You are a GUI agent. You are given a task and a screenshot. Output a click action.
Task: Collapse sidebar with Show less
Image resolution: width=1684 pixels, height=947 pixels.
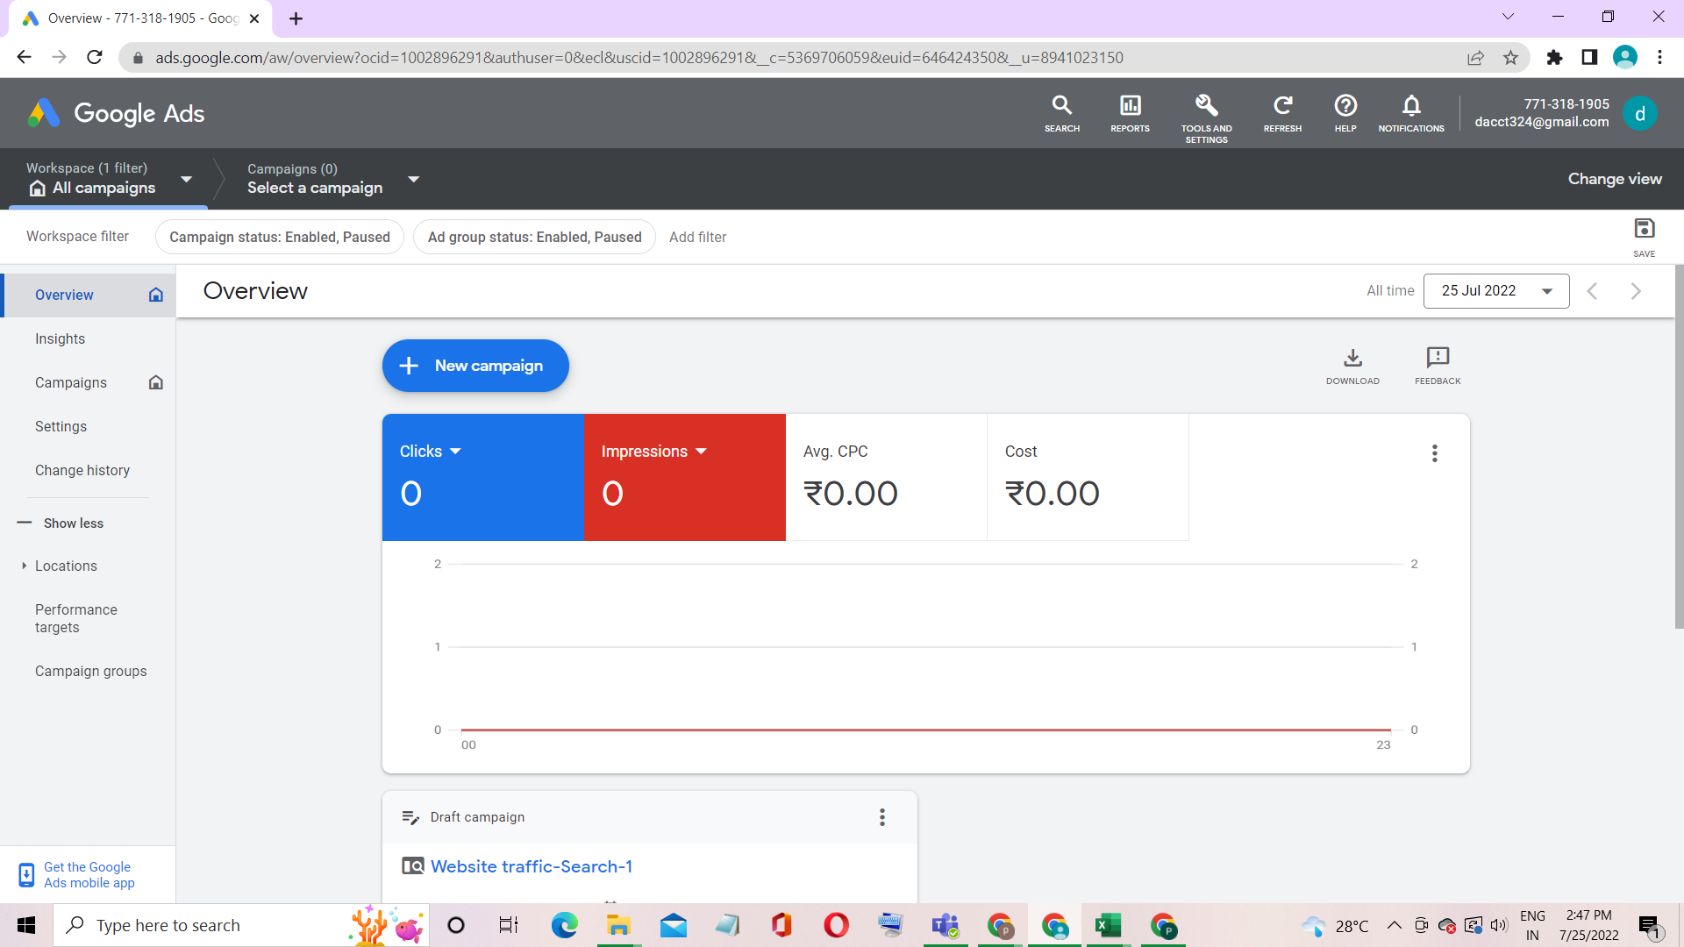tap(73, 523)
